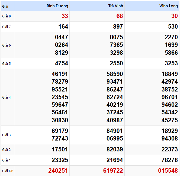Select Trà Vinh special prize 619722
Viewport: 180px width, 177px height.
(x=113, y=171)
